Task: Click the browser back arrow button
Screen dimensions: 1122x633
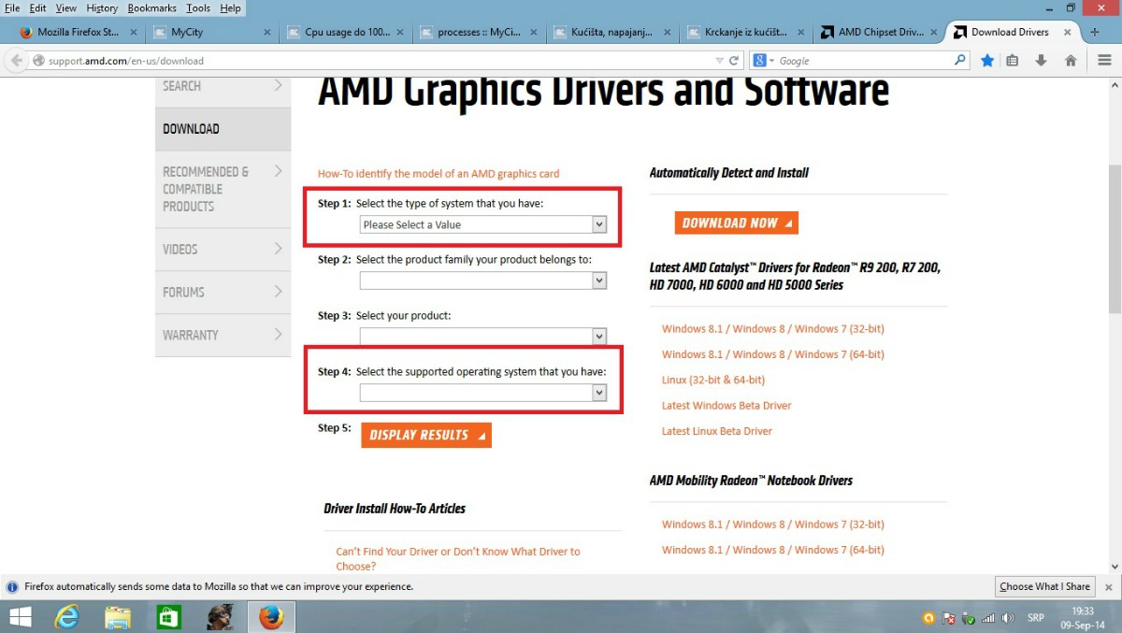Action: click(x=16, y=61)
